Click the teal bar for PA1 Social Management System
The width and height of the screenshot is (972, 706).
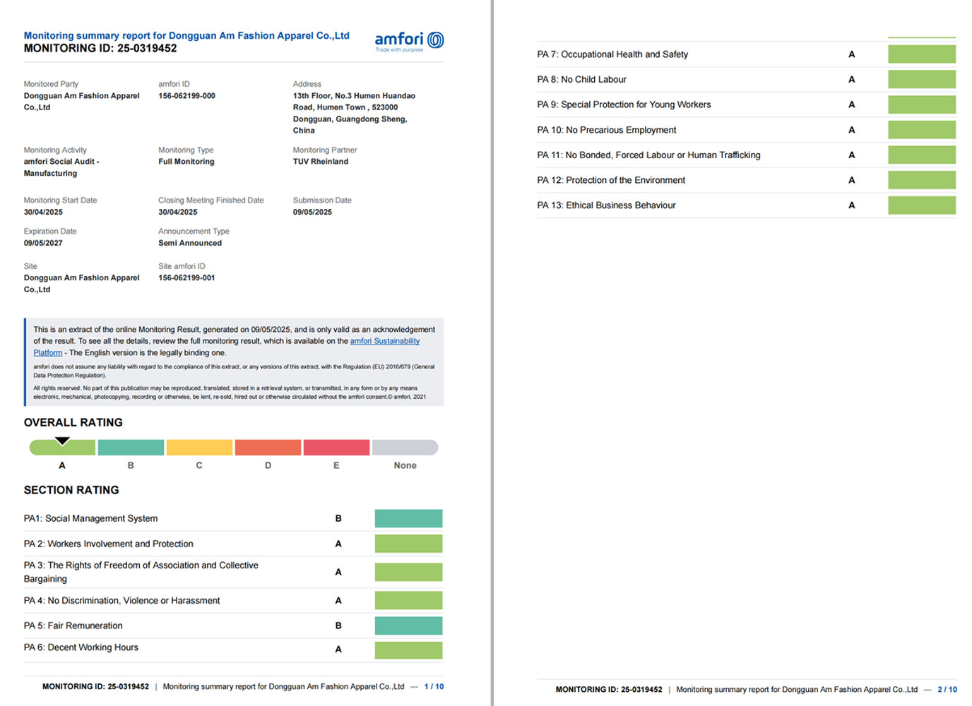click(x=408, y=518)
